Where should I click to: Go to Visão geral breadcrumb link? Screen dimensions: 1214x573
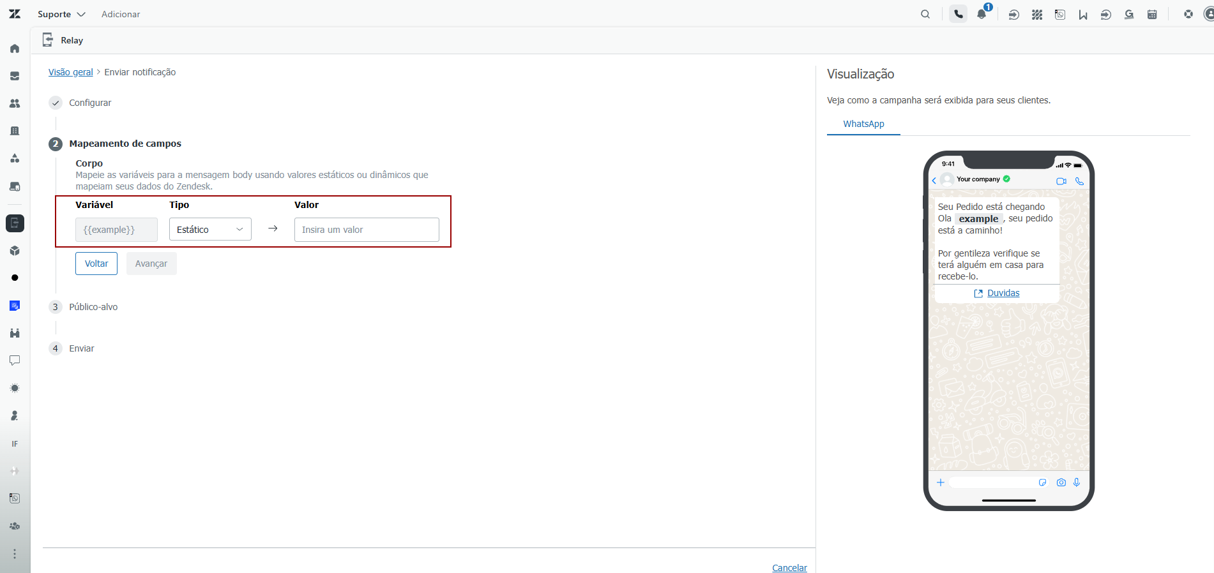[x=71, y=72]
